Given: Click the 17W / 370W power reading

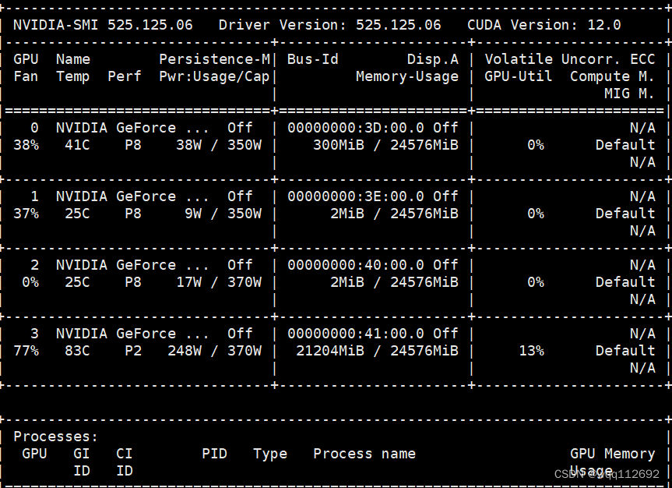Looking at the screenshot, I should [x=219, y=282].
